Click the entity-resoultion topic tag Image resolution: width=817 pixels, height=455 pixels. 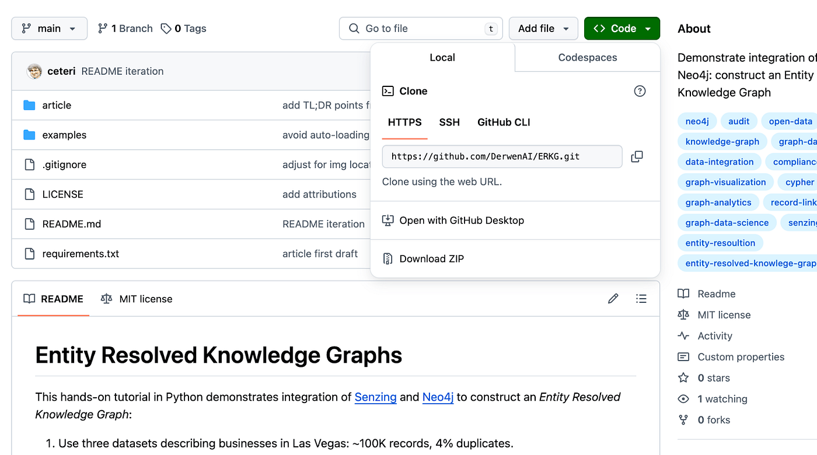[721, 243]
